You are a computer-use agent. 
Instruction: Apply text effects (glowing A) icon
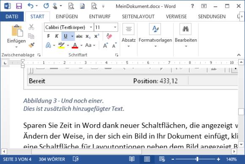[48, 45]
